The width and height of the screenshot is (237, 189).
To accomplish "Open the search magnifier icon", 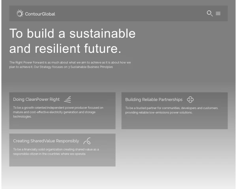I will tap(210, 13).
